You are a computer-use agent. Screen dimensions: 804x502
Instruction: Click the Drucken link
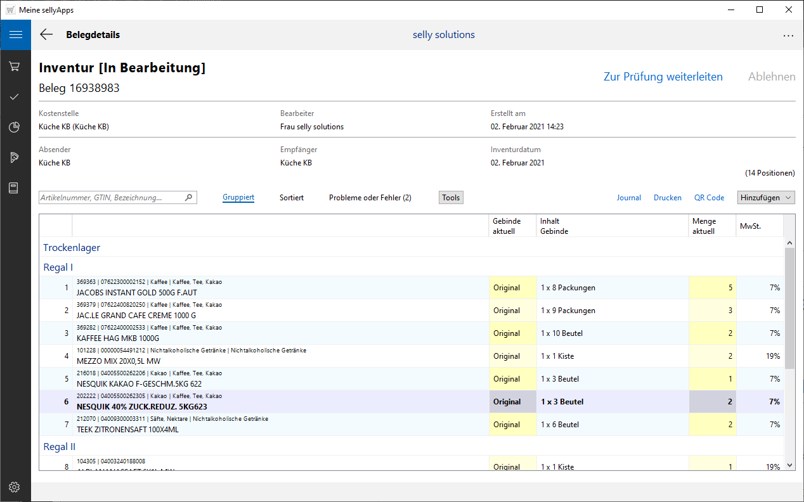click(x=668, y=198)
